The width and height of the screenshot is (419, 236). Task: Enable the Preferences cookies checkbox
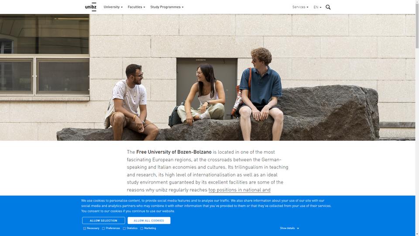pos(103,229)
